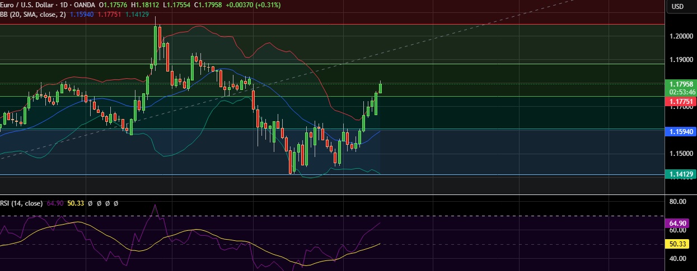Click the 1.19000 price scale label

(x=681, y=59)
